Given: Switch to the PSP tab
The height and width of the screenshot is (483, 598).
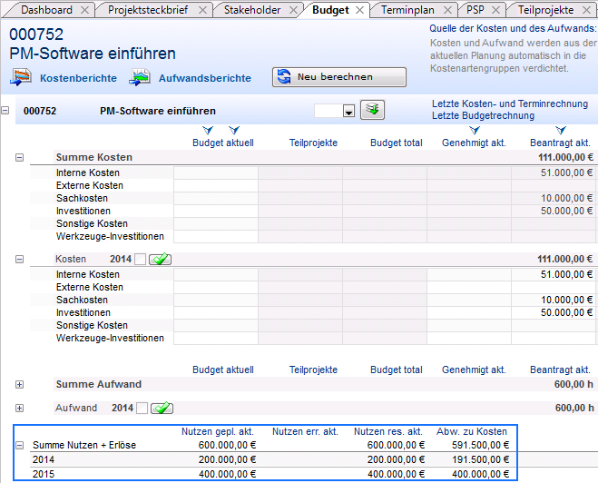Looking at the screenshot, I should (x=475, y=10).
